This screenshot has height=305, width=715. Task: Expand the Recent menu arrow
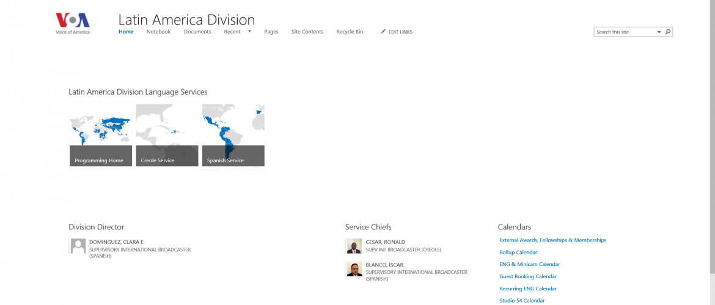pos(249,31)
